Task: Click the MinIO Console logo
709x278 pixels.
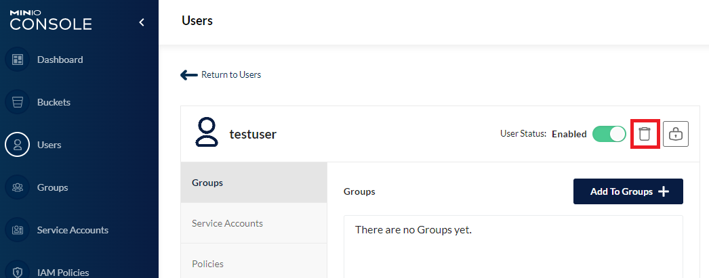Action: coord(51,20)
